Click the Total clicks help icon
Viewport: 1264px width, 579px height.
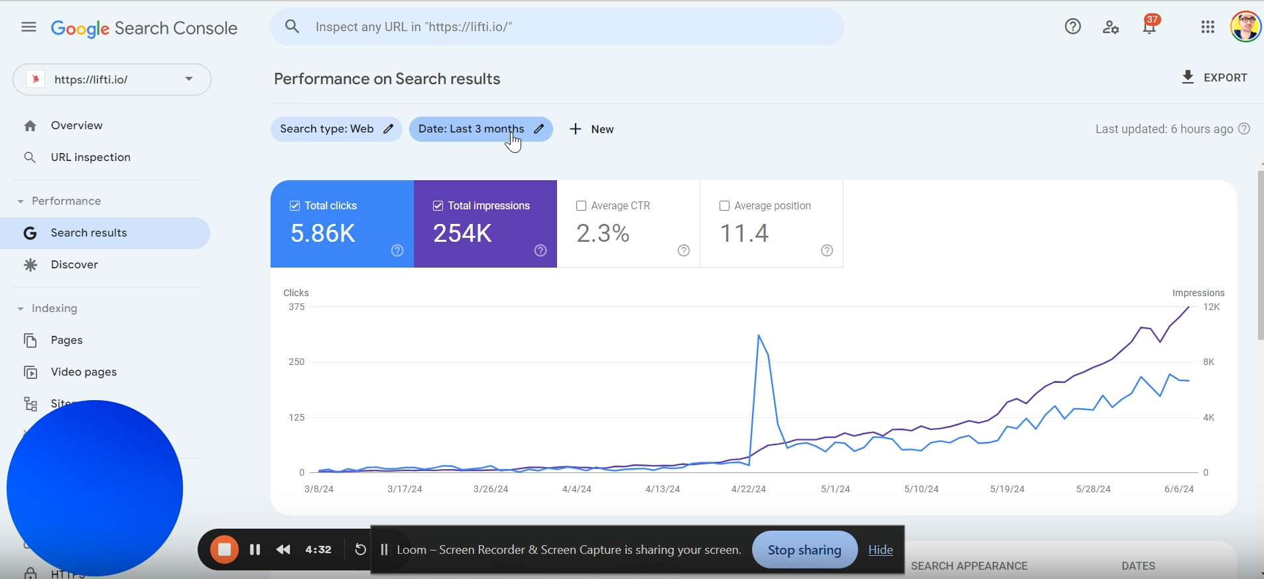click(397, 250)
